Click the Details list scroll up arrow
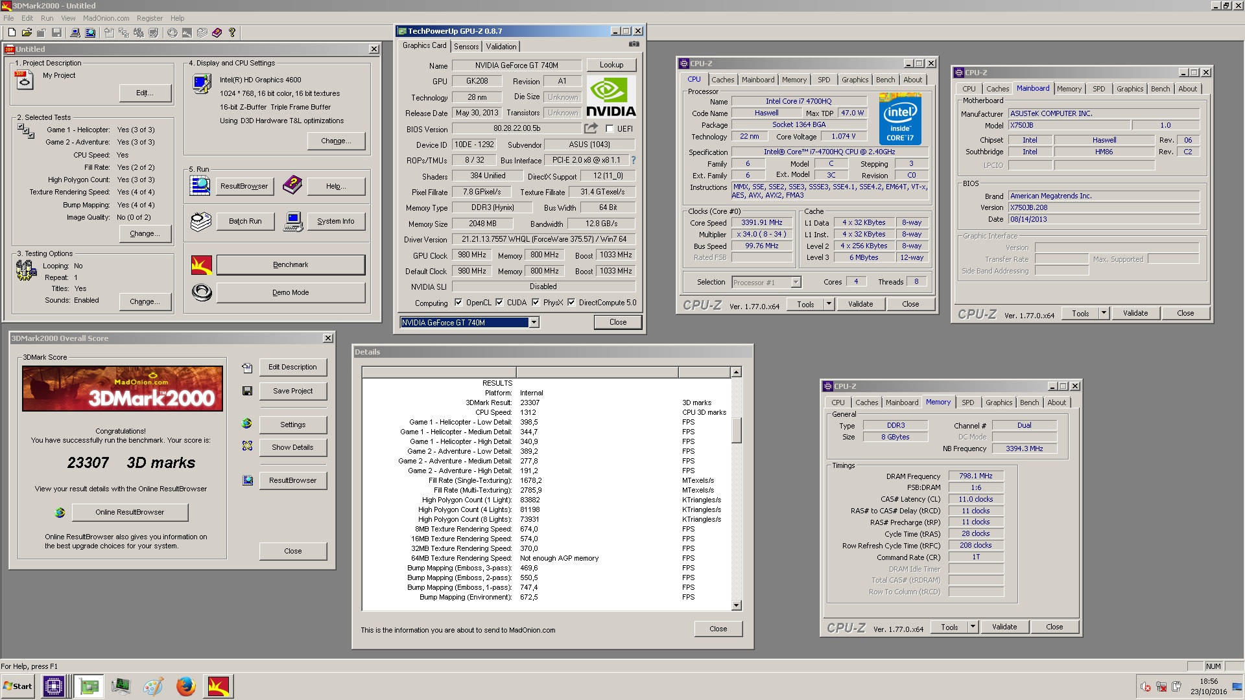The height and width of the screenshot is (700, 1245). (736, 372)
